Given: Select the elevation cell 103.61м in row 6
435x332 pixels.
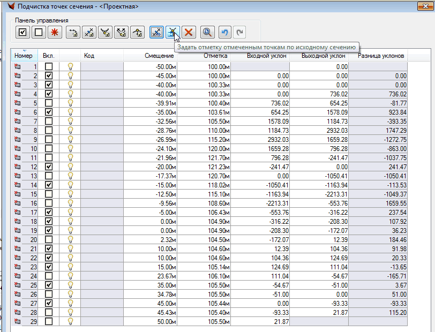Looking at the screenshot, I should [x=204, y=112].
